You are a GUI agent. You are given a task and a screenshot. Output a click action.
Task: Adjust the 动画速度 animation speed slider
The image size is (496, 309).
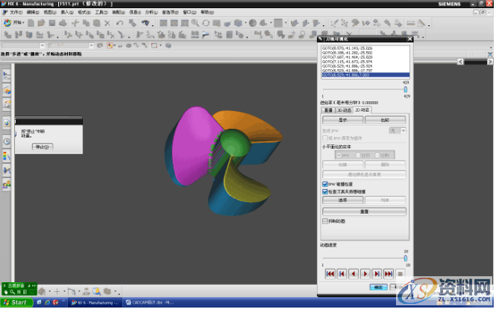point(406,258)
